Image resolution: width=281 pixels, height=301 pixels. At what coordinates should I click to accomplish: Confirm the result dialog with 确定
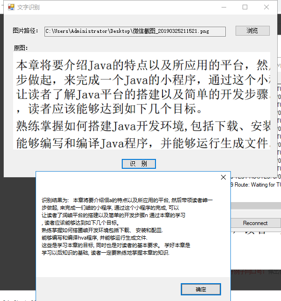pos(201,289)
